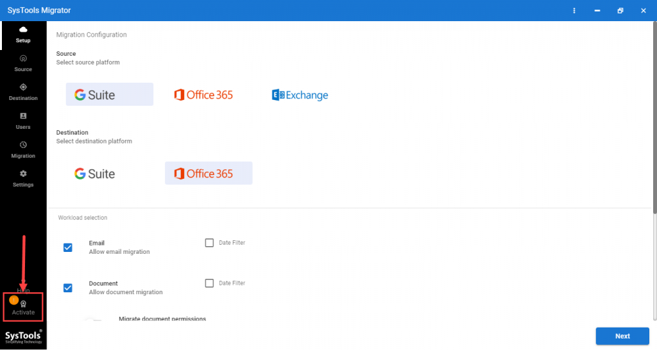657x350 pixels.
Task: Open the three-dot menu in title bar
Action: point(574,11)
